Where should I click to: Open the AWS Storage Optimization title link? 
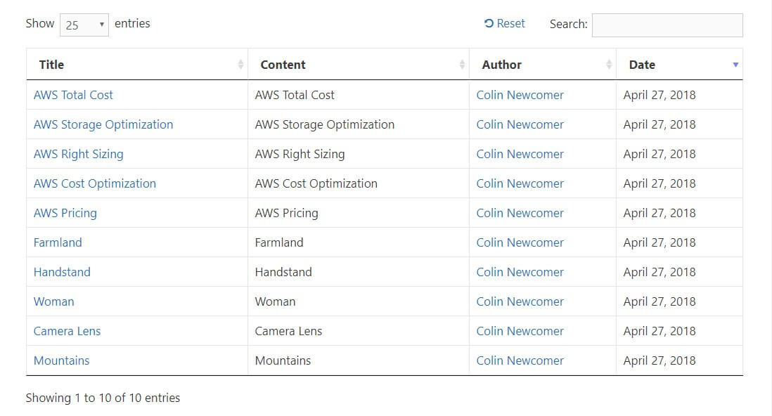pos(103,124)
